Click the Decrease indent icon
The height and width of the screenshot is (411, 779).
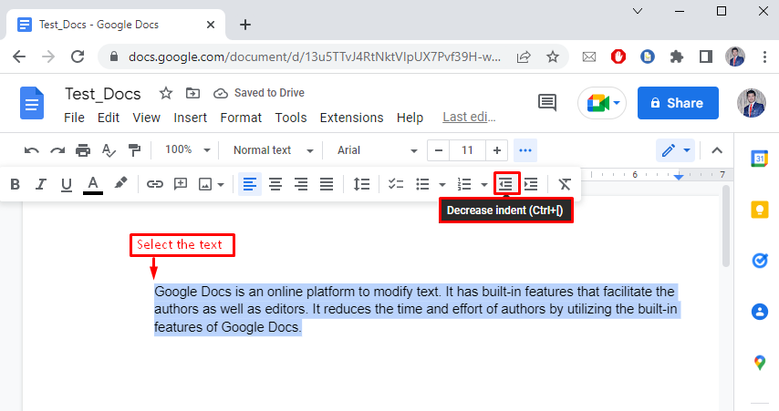[x=506, y=184]
